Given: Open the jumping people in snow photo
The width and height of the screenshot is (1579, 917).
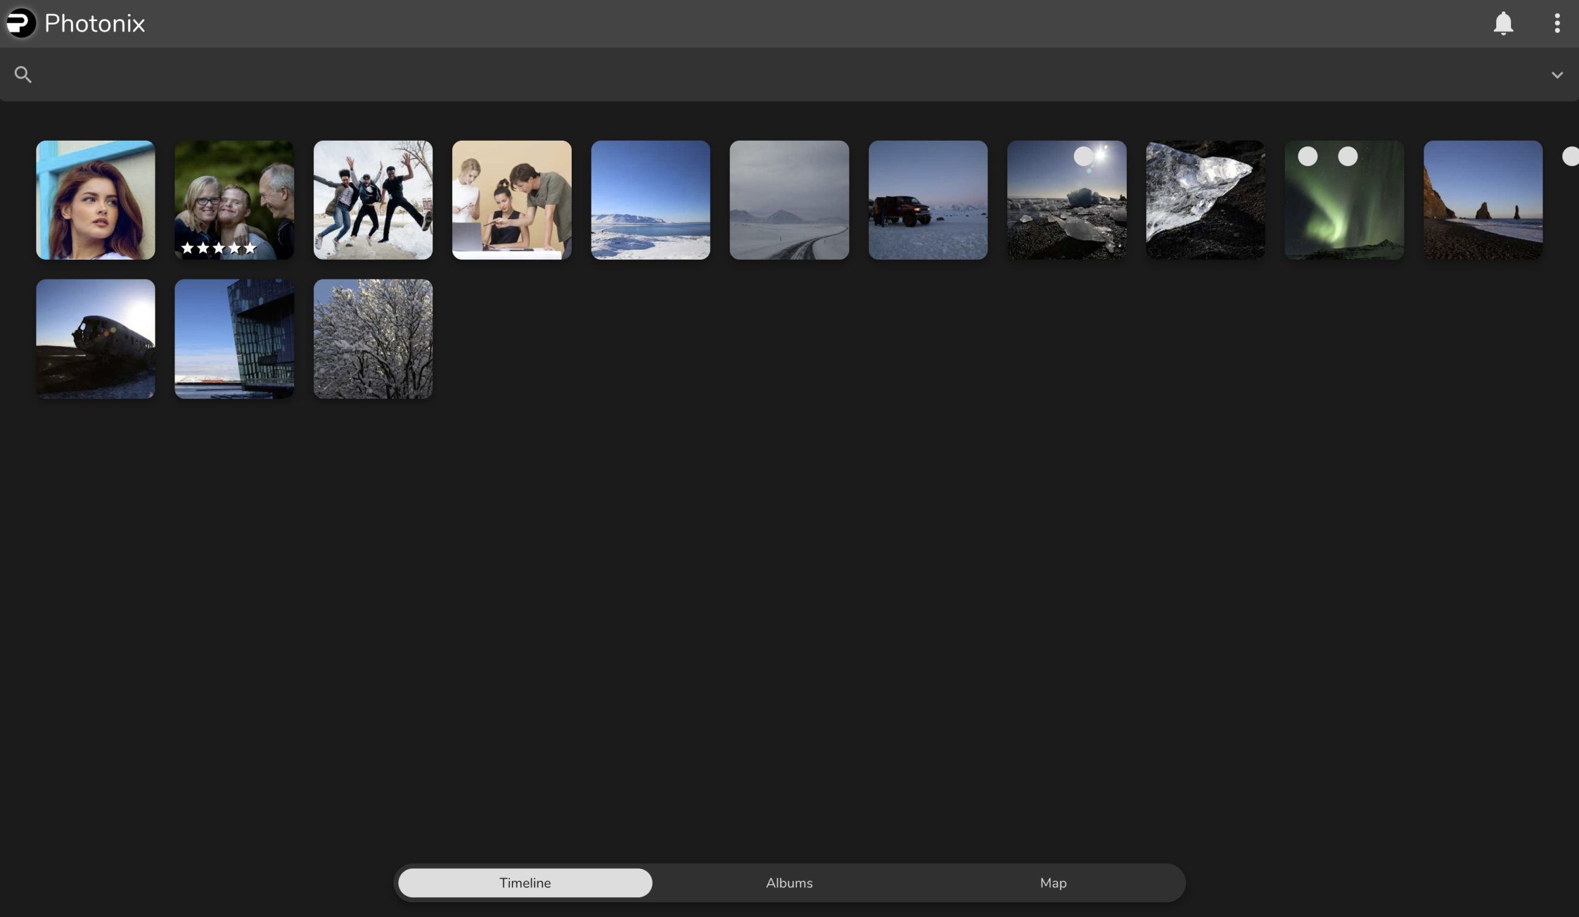Looking at the screenshot, I should (x=373, y=200).
